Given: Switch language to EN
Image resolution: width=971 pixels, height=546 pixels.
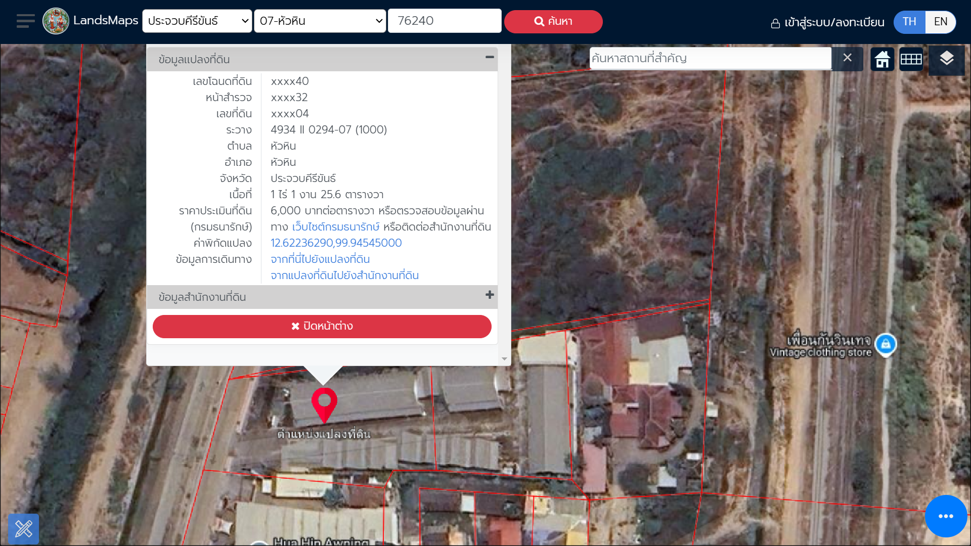Looking at the screenshot, I should 941,22.
